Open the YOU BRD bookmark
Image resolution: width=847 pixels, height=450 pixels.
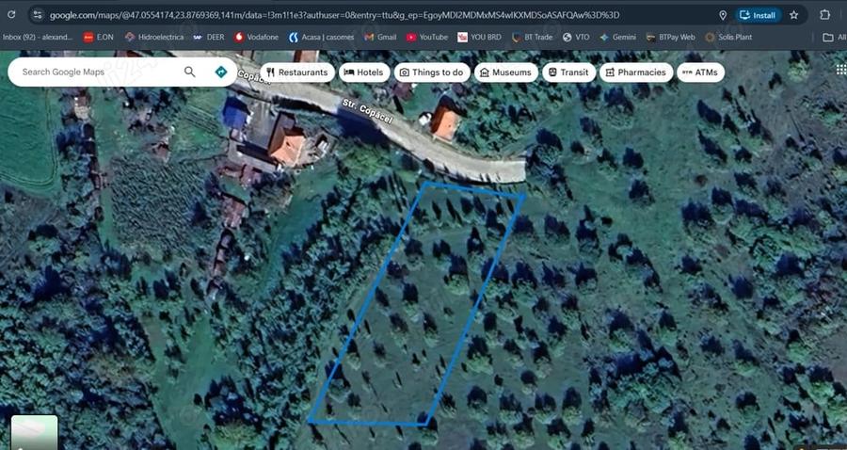pos(479,38)
